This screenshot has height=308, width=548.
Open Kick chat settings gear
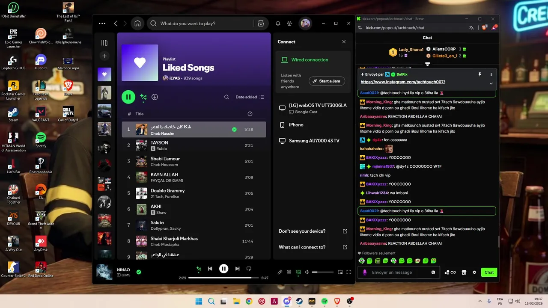click(x=474, y=272)
